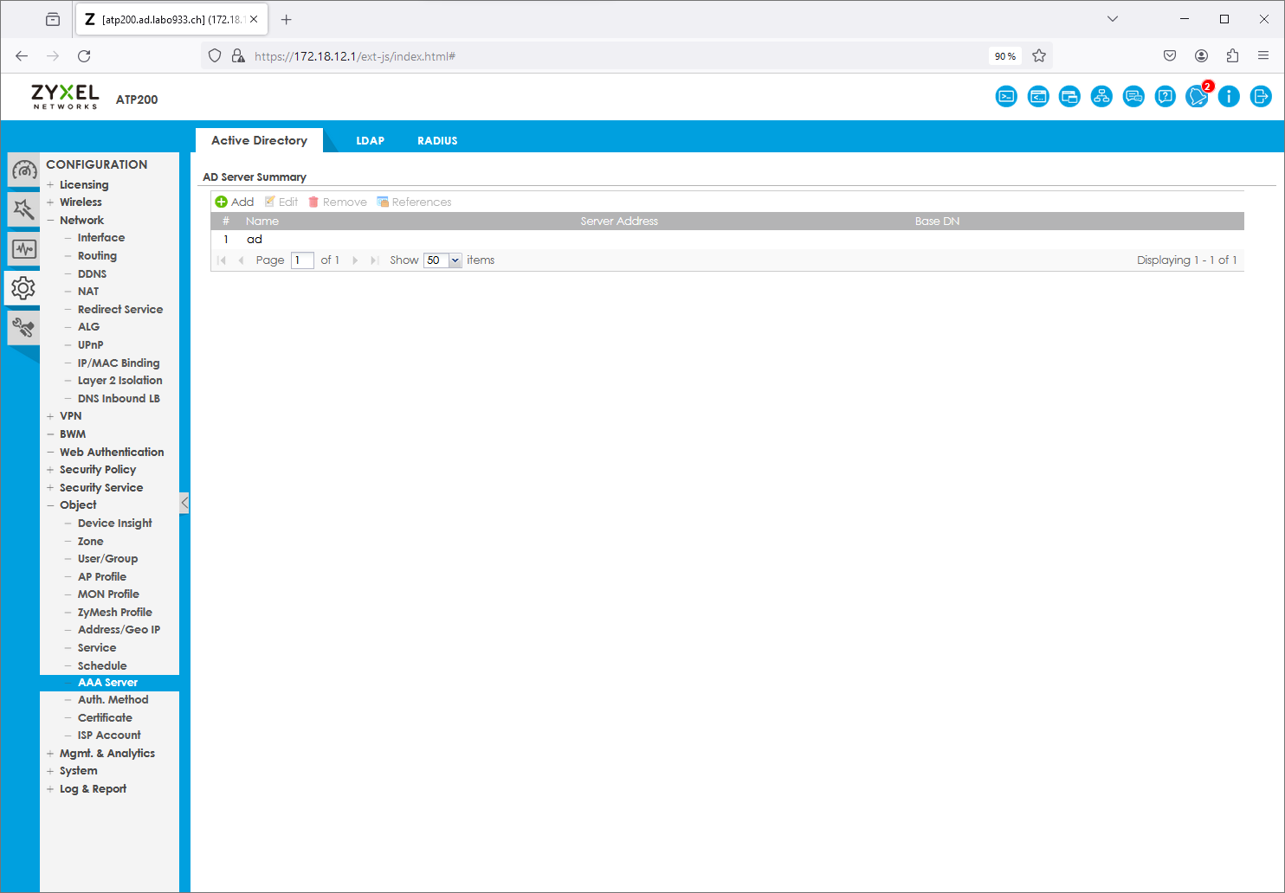Click the Edit toolbar button

[281, 202]
